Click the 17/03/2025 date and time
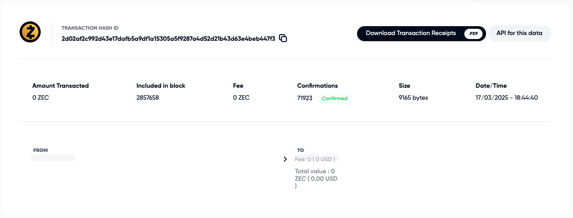Screen dimensions: 573x218 coord(506,97)
